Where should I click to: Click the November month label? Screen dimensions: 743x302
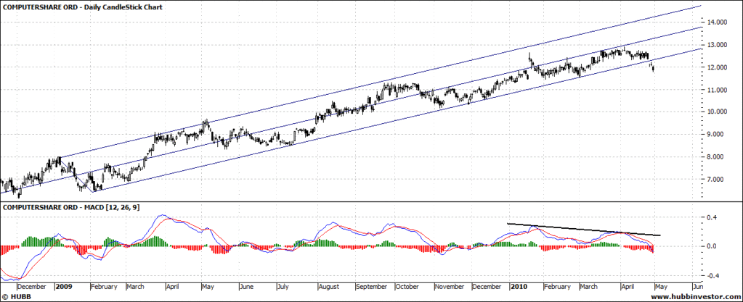coord(449,286)
